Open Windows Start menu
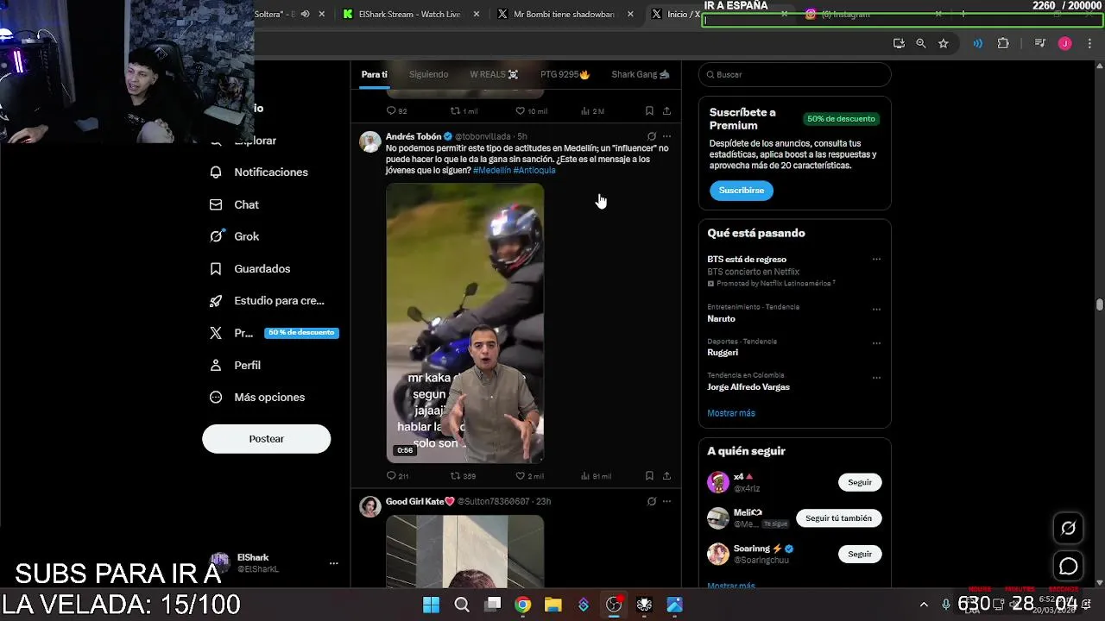Screen dimensions: 1105x621 431,605
